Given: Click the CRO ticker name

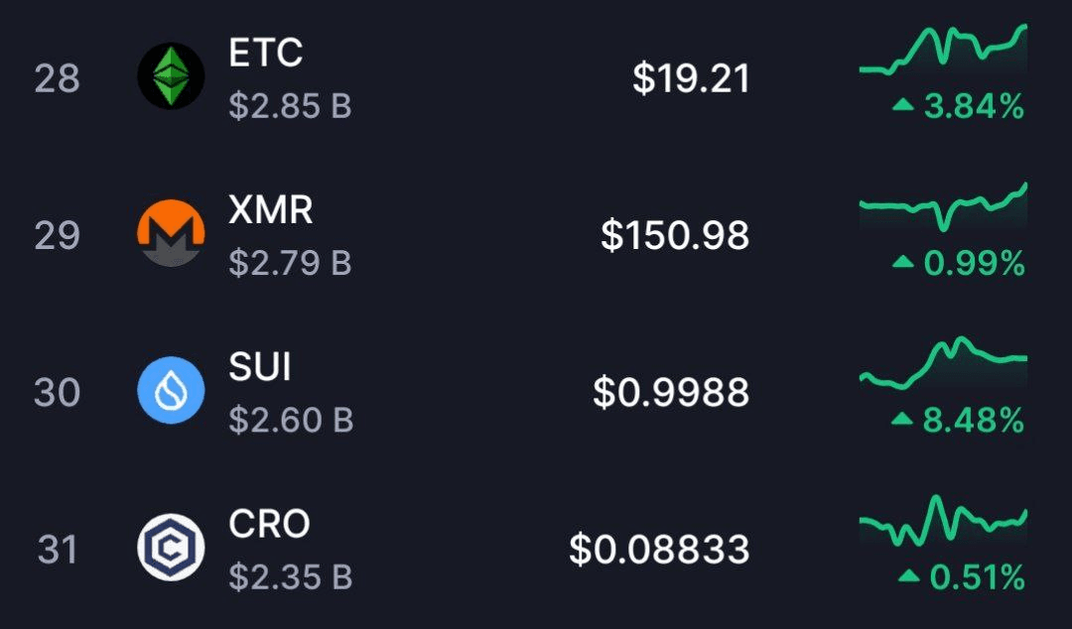Looking at the screenshot, I should point(269,525).
